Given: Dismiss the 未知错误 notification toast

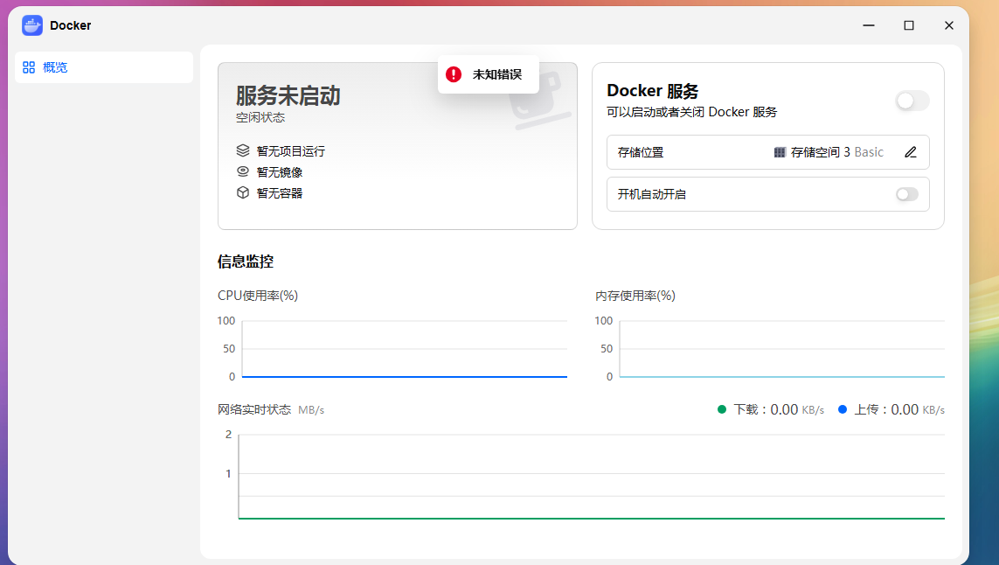Looking at the screenshot, I should tap(488, 74).
